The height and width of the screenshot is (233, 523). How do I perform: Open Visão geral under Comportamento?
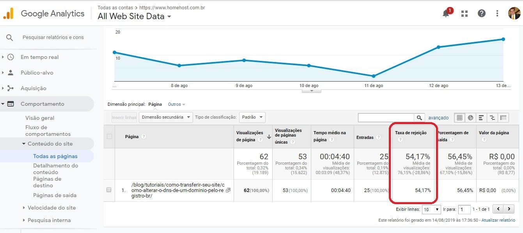tap(40, 118)
